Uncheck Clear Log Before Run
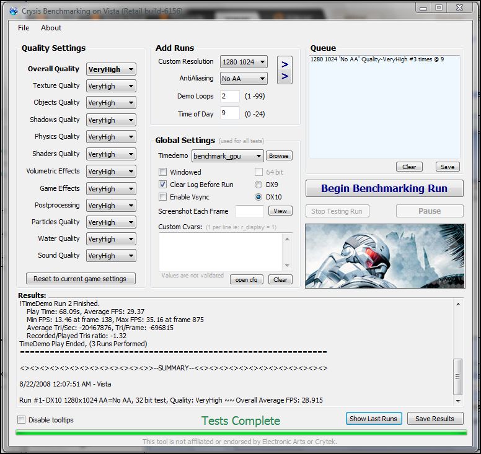The image size is (481, 454). tap(162, 184)
